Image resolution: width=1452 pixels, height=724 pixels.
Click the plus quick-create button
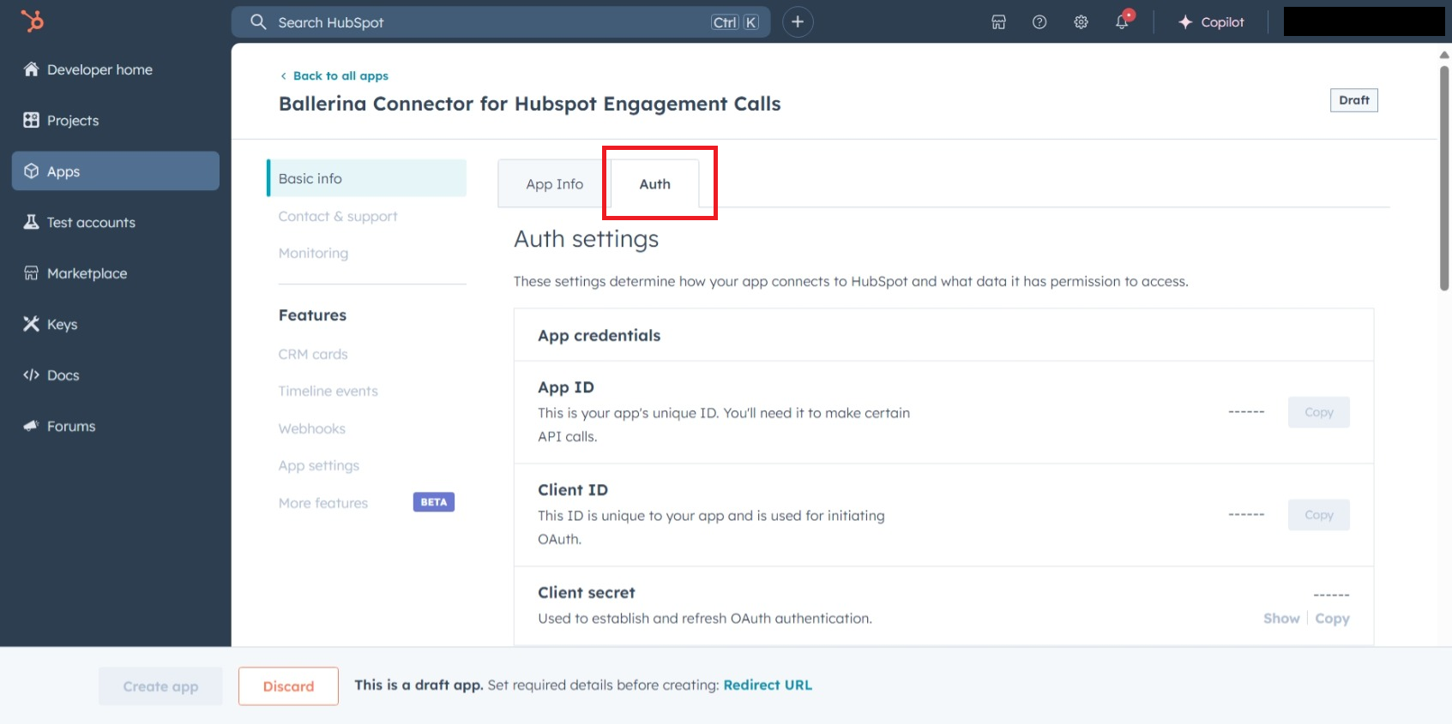pos(798,21)
